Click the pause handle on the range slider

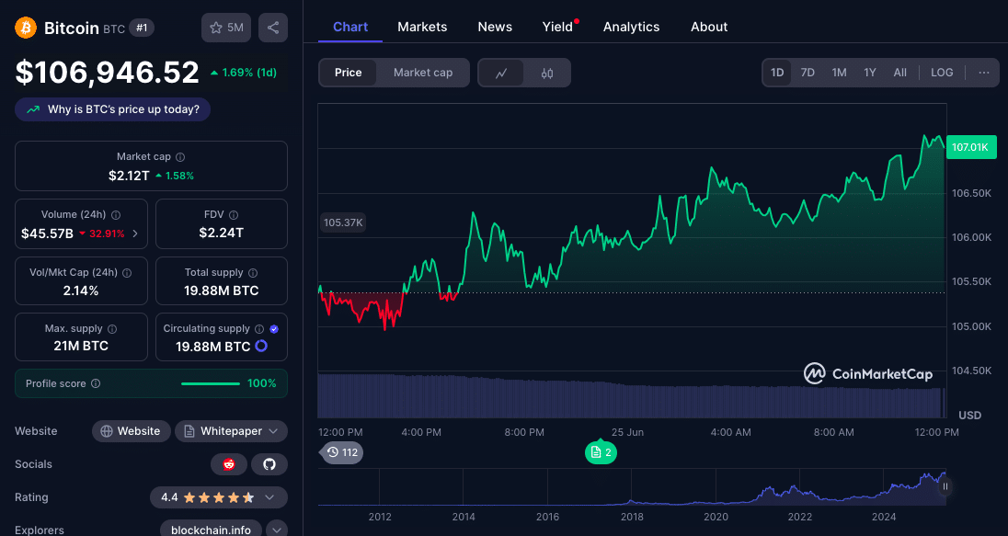click(945, 486)
